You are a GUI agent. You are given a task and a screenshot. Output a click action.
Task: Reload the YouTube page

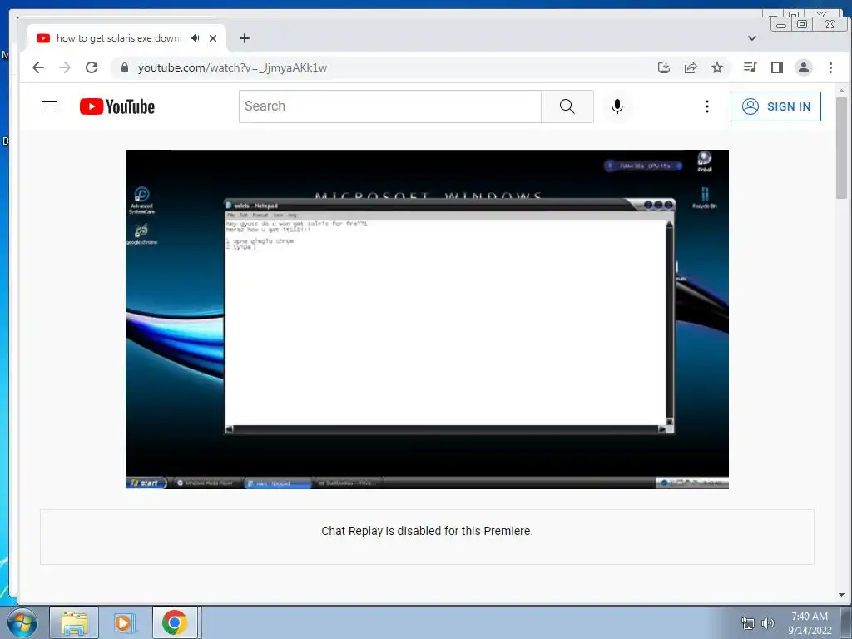tap(92, 67)
